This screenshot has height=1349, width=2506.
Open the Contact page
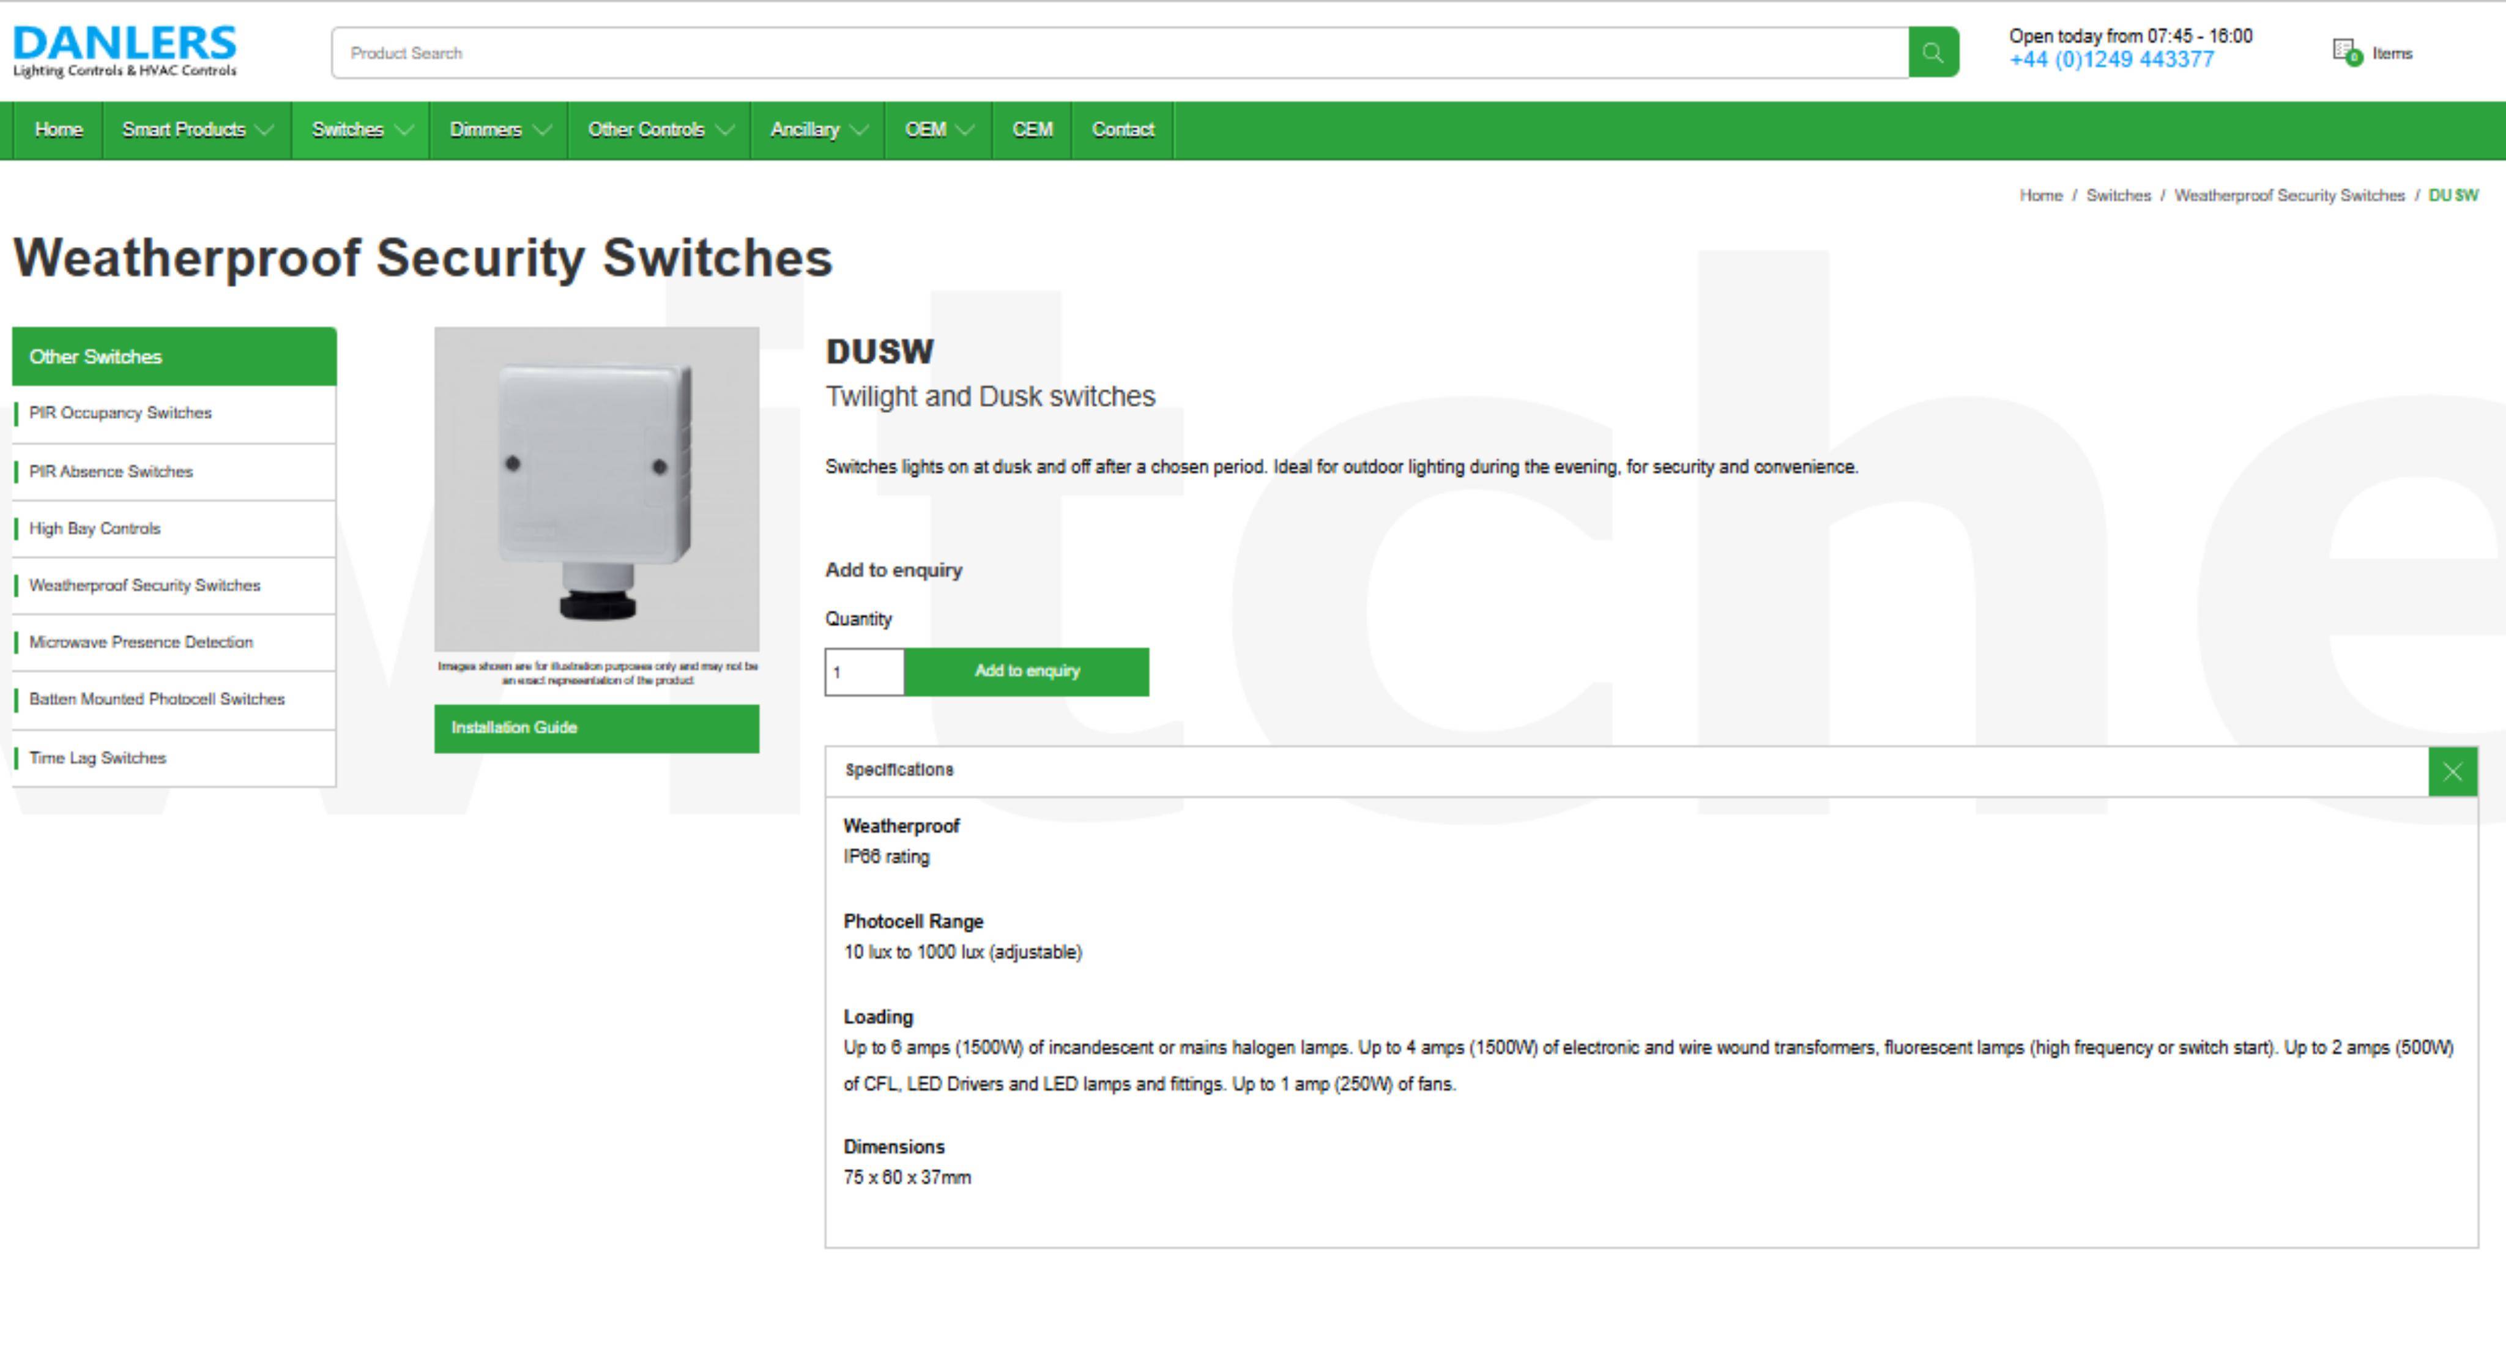click(x=1123, y=130)
